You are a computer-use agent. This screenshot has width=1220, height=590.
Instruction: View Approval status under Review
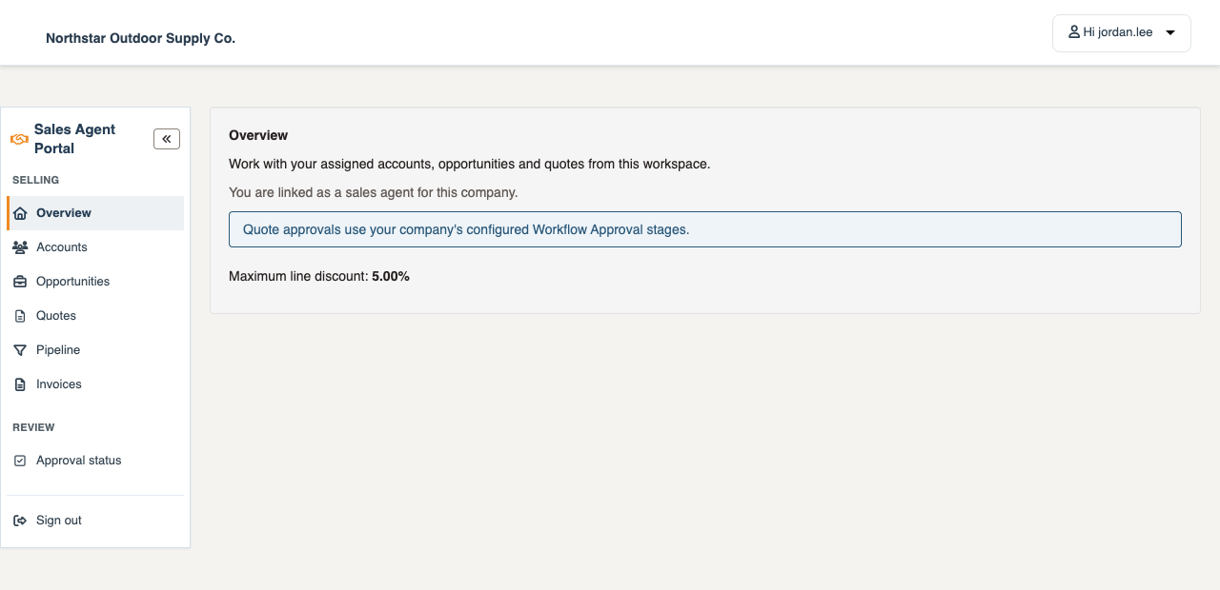tap(95, 461)
